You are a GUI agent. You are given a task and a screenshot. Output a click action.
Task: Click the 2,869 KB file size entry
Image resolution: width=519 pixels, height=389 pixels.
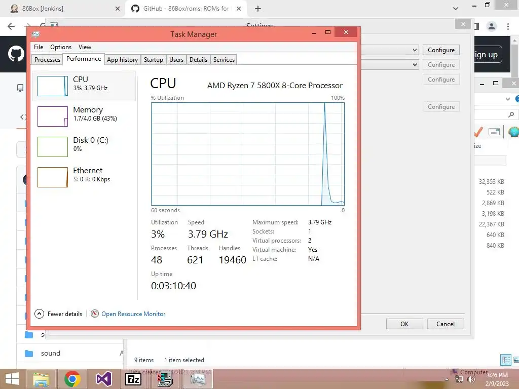493,203
